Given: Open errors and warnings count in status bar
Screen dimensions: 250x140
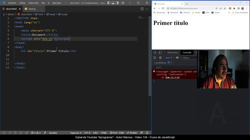Looking at the screenshot, I should [x=36, y=133].
